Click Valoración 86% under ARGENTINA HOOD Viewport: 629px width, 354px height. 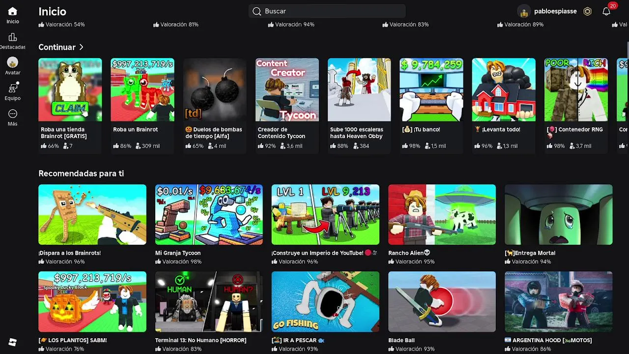coord(528,349)
